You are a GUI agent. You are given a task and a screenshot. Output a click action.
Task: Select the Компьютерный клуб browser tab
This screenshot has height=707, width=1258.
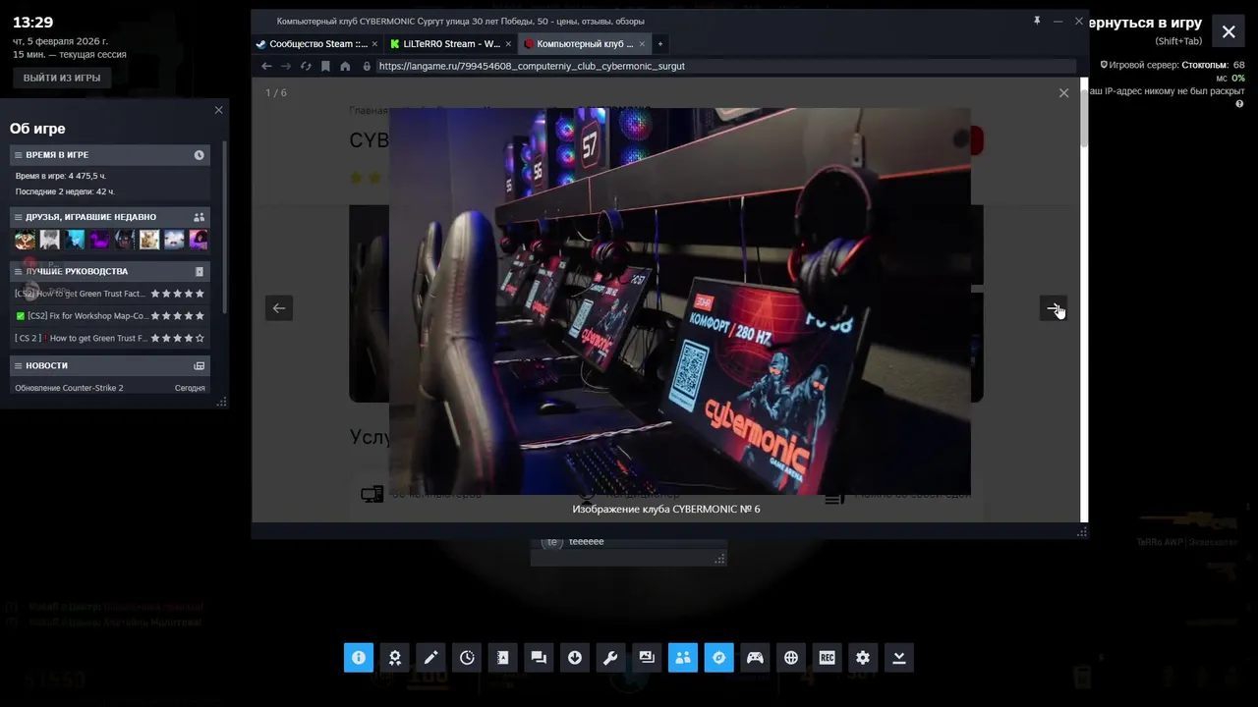tap(585, 44)
